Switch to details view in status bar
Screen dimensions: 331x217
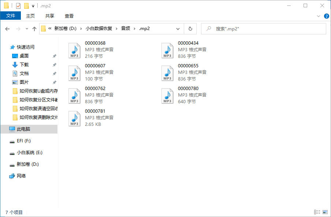pyautogui.click(x=317, y=212)
